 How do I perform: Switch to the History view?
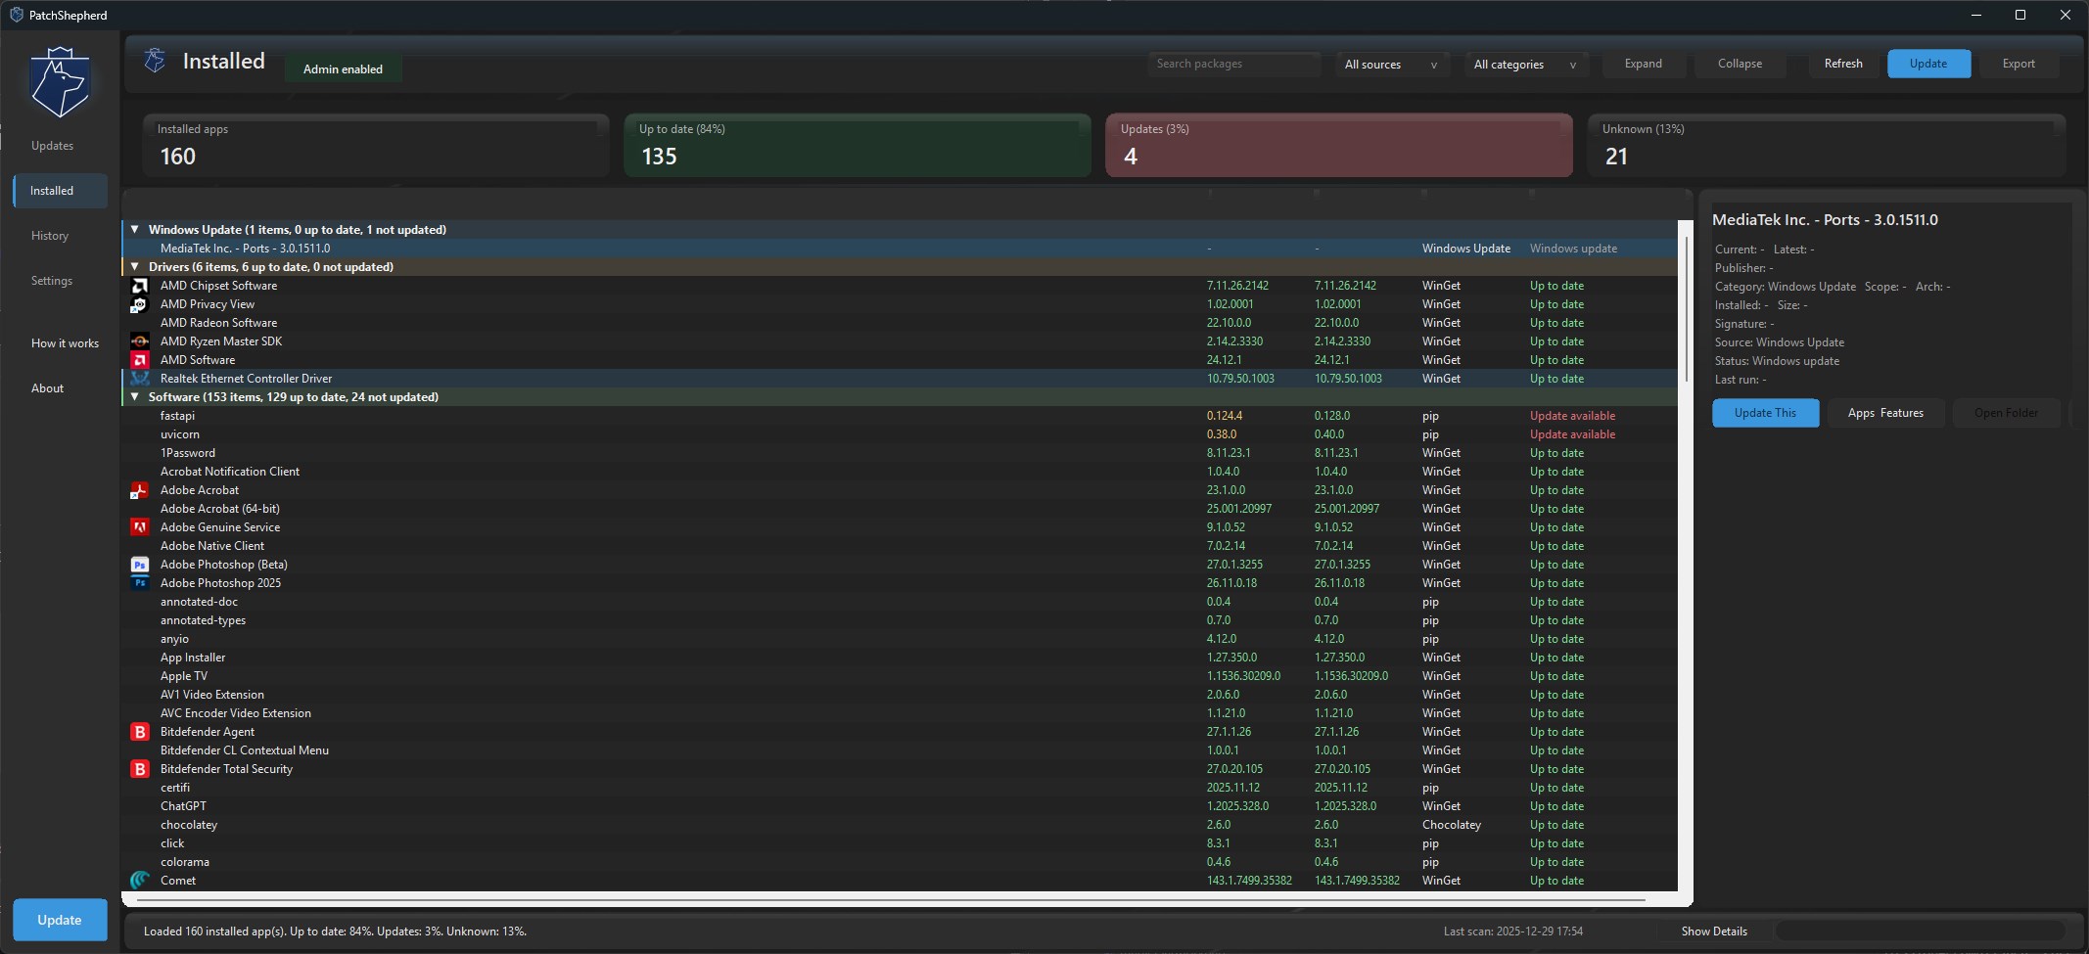pyautogui.click(x=50, y=235)
